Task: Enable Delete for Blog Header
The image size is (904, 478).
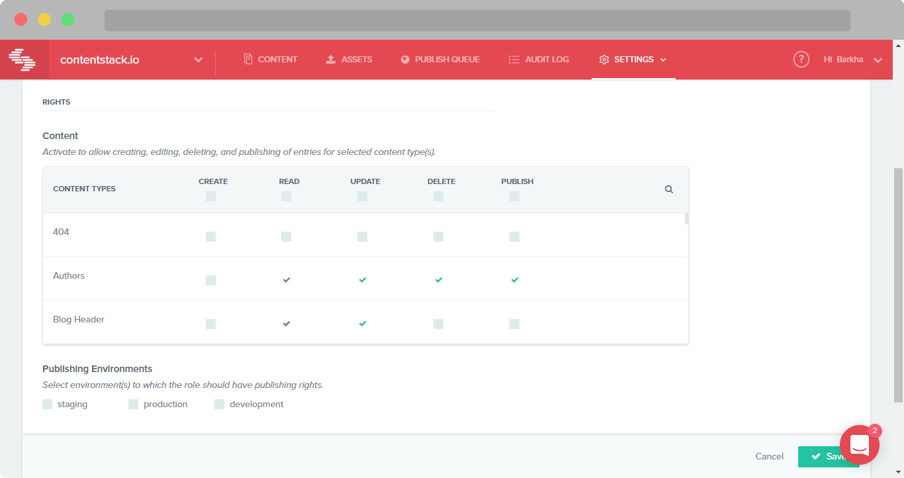Action: coord(438,324)
